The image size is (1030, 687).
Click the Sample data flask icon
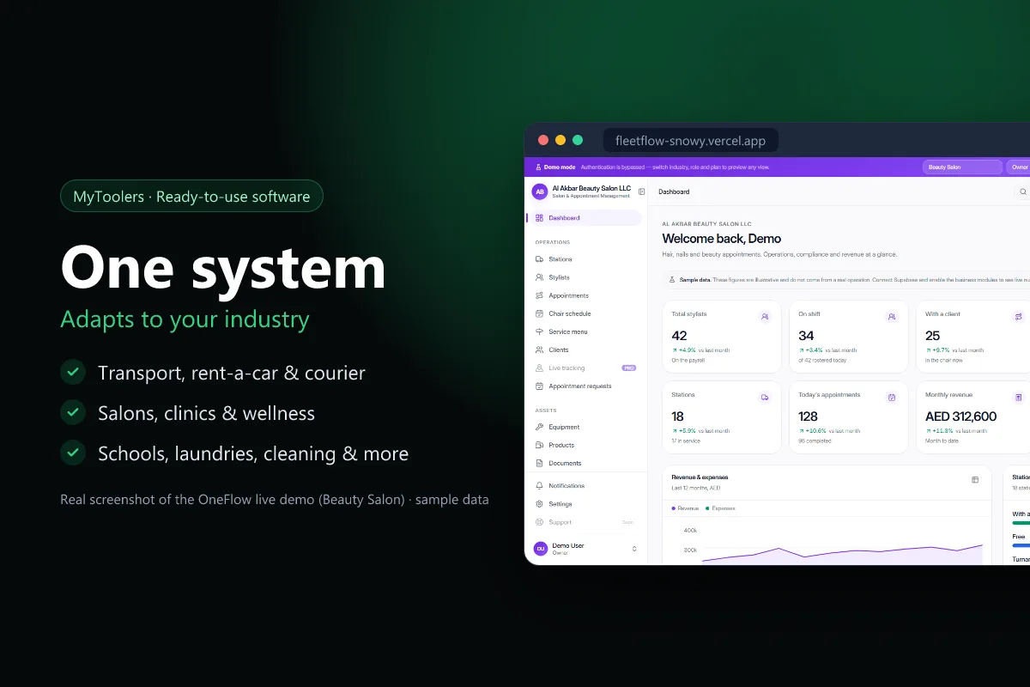672,279
